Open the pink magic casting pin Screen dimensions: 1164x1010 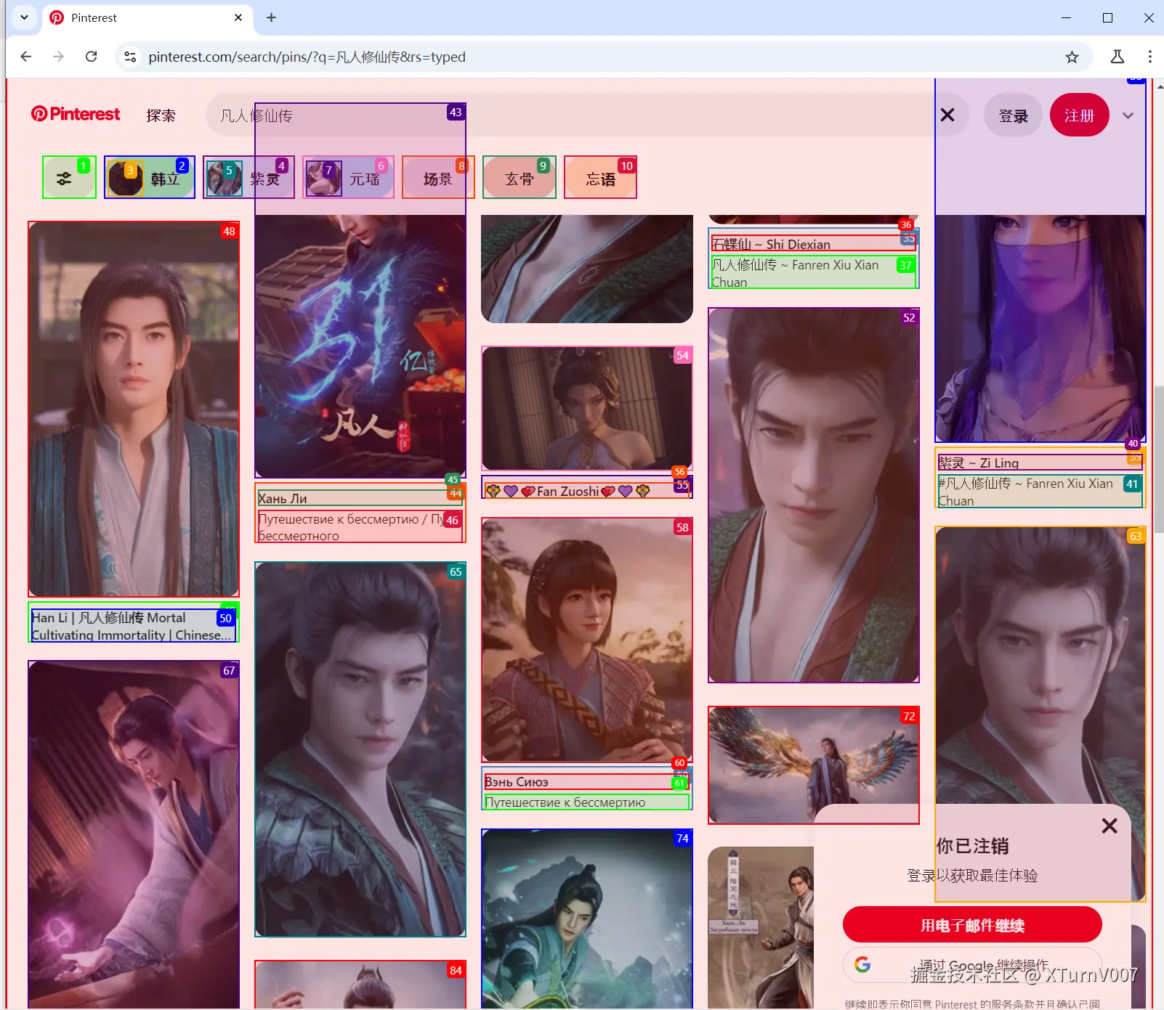[134, 834]
